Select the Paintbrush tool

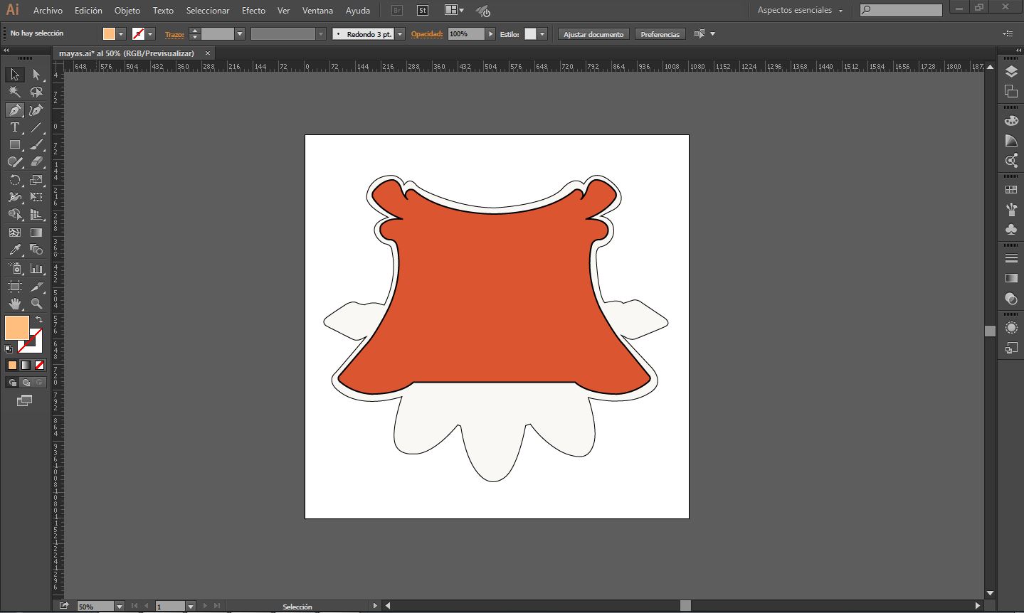coord(36,144)
